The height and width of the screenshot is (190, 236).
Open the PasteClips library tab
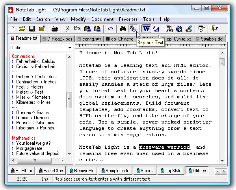click(51, 171)
